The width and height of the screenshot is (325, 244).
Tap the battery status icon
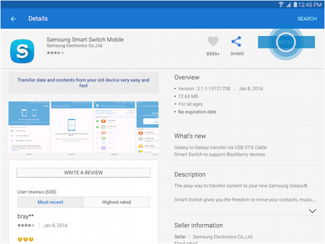(x=295, y=4)
